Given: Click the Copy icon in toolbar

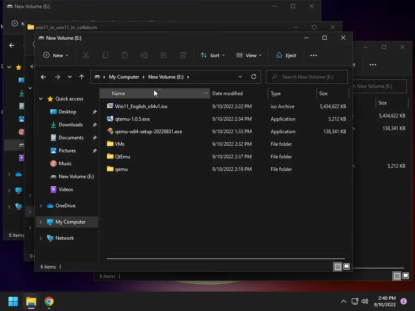Looking at the screenshot, I should (x=105, y=55).
